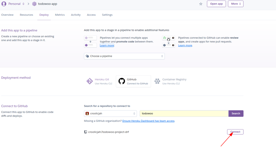Click the Personal account avatar icon
The width and height of the screenshot is (276, 154).
pos(4,4)
